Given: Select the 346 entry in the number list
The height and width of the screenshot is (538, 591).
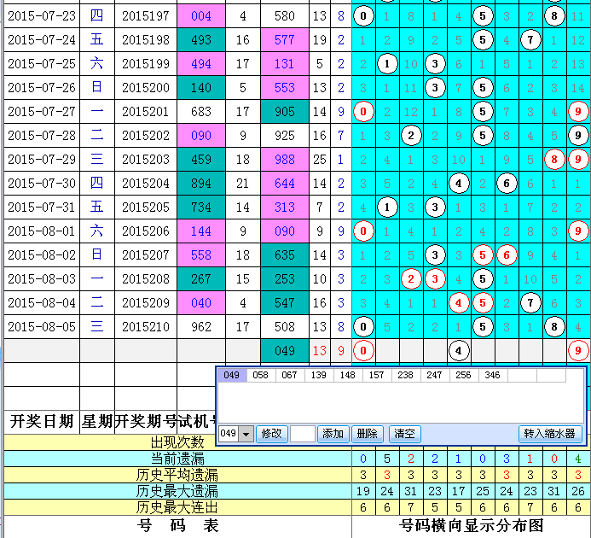Looking at the screenshot, I should click(x=493, y=375).
